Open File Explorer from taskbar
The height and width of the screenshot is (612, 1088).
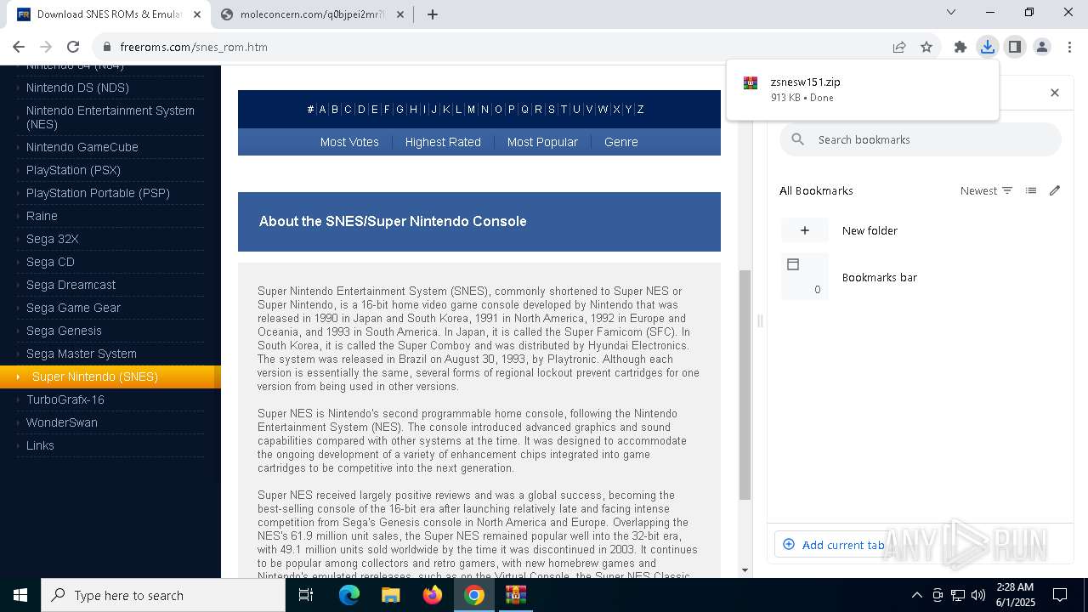390,595
